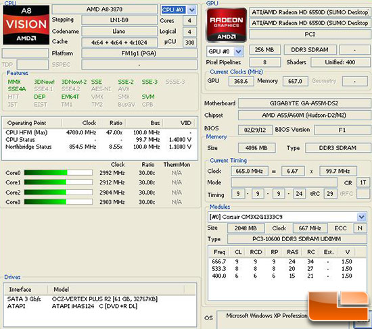Click the Core2 clock value 2904 MHz
Screen dimensions: 372x329
click(x=112, y=193)
